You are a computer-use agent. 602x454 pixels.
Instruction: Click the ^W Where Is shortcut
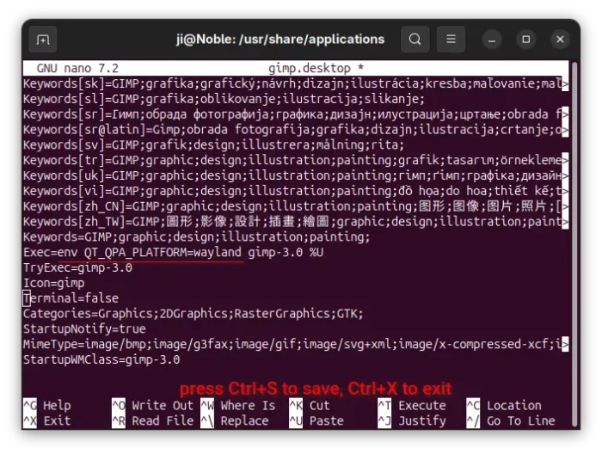click(238, 405)
